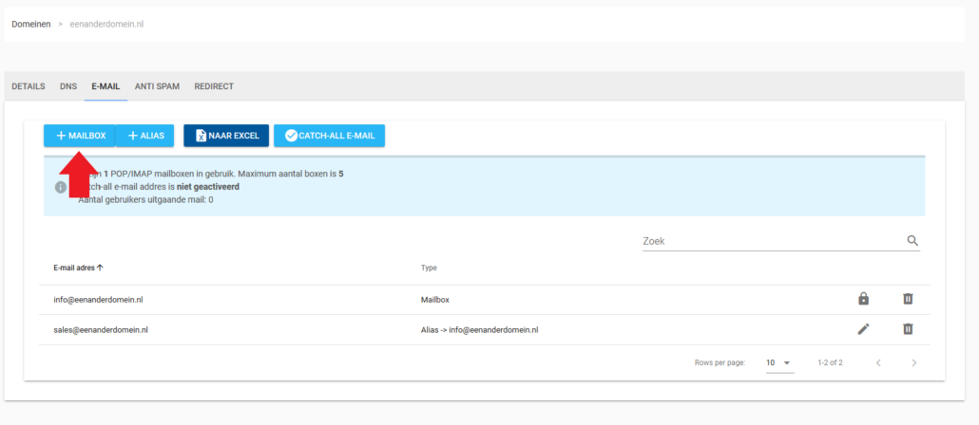
Task: Focus the Zoek search field
Action: point(772,241)
